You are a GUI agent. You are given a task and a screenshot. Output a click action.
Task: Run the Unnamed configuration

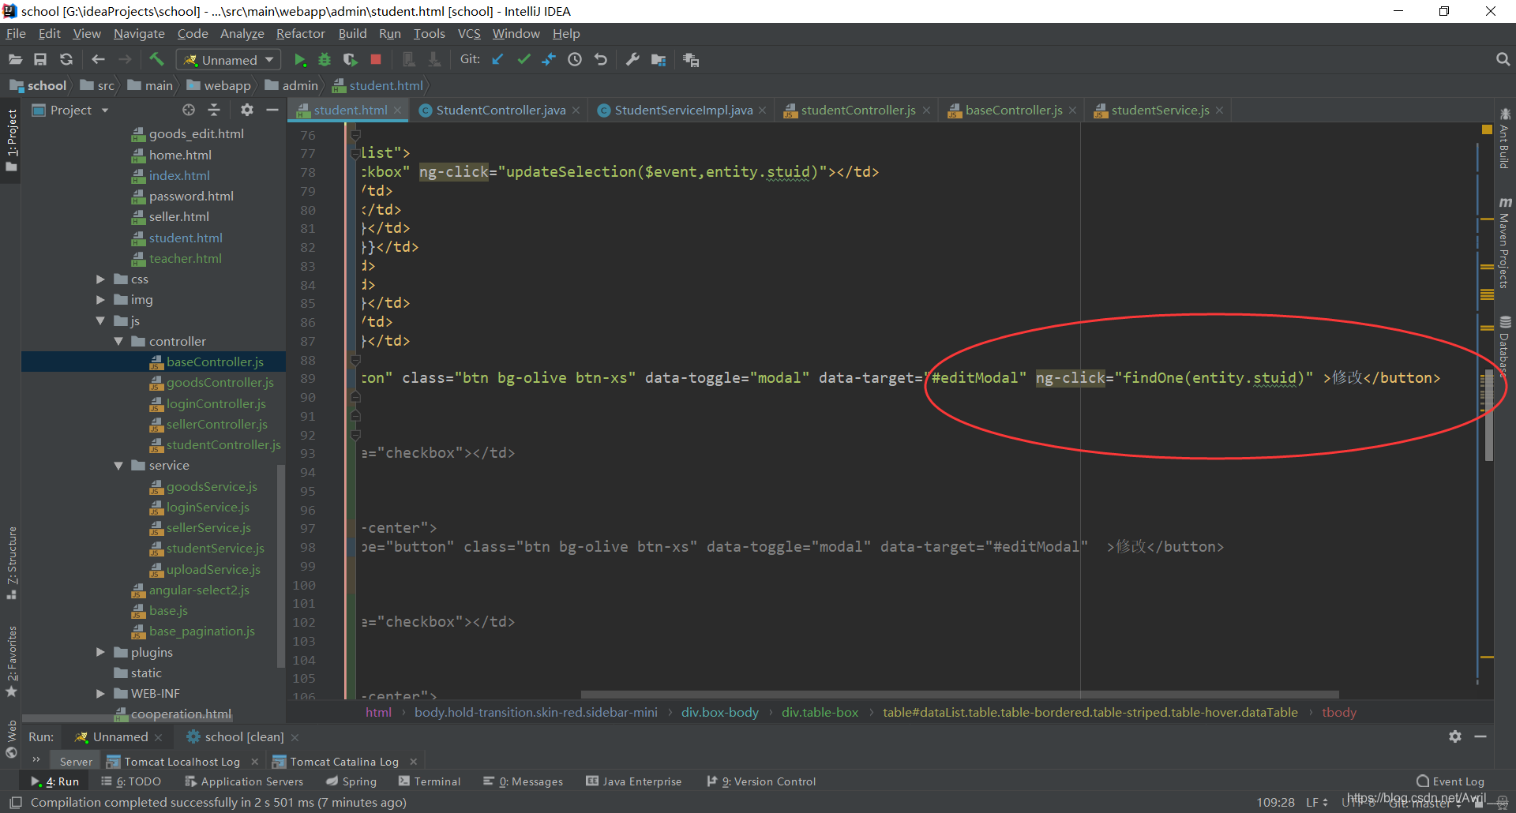pos(299,60)
